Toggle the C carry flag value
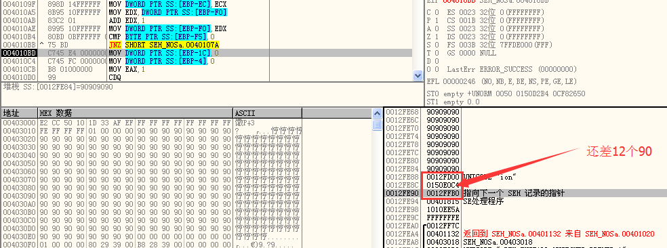The width and height of the screenshot is (667, 248). (437, 12)
